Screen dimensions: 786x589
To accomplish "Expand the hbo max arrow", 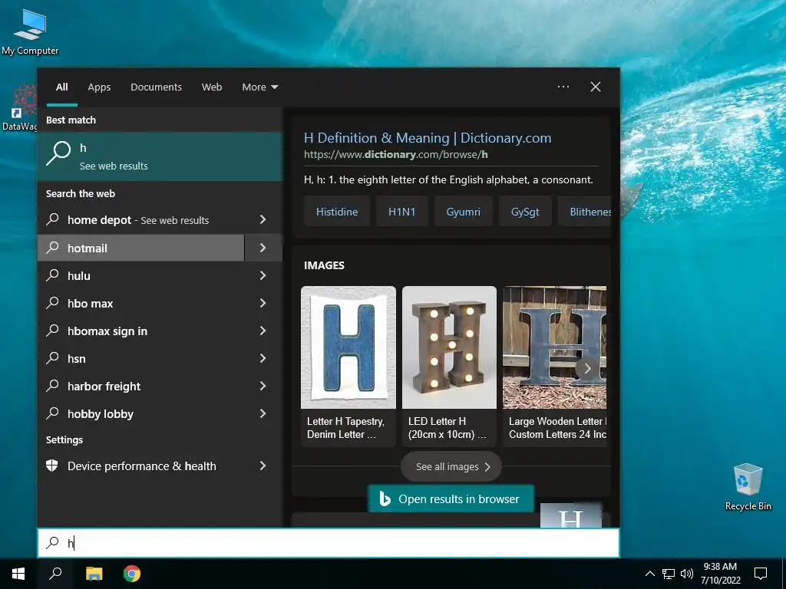I will tap(263, 303).
